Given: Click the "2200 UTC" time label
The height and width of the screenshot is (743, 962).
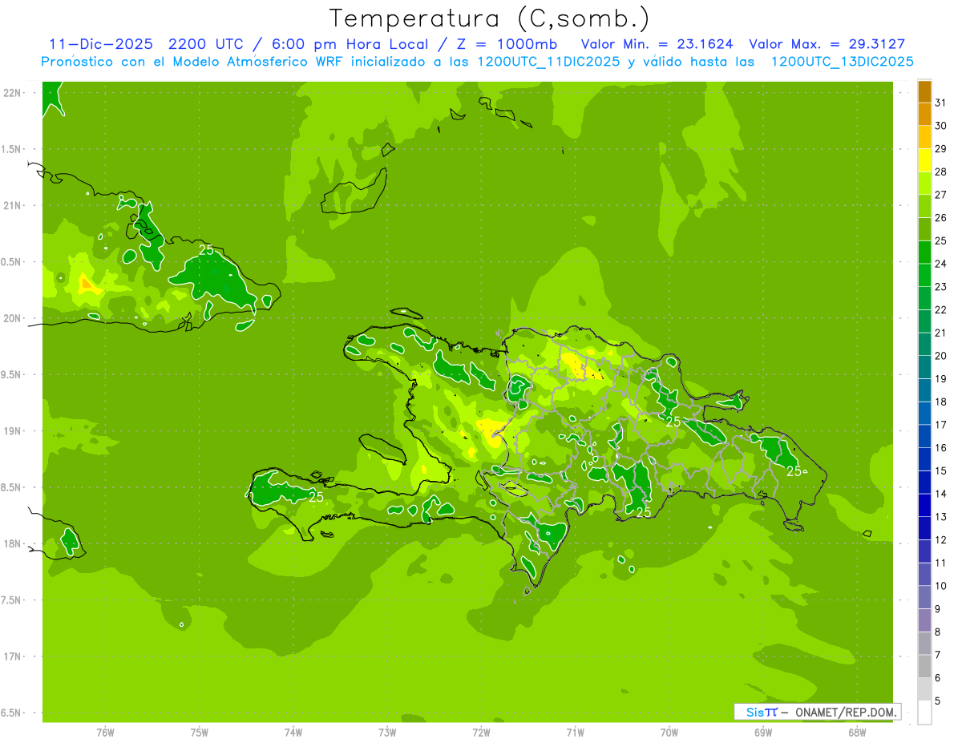Looking at the screenshot, I should click(208, 44).
